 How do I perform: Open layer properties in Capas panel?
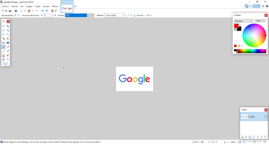[265, 137]
